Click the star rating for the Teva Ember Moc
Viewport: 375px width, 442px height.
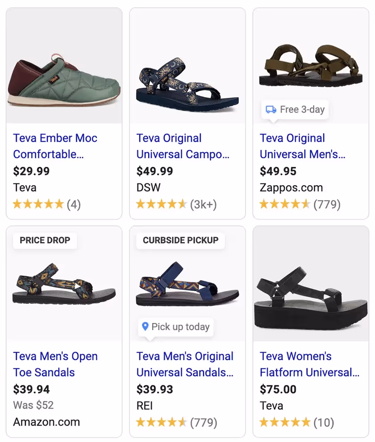click(37, 204)
